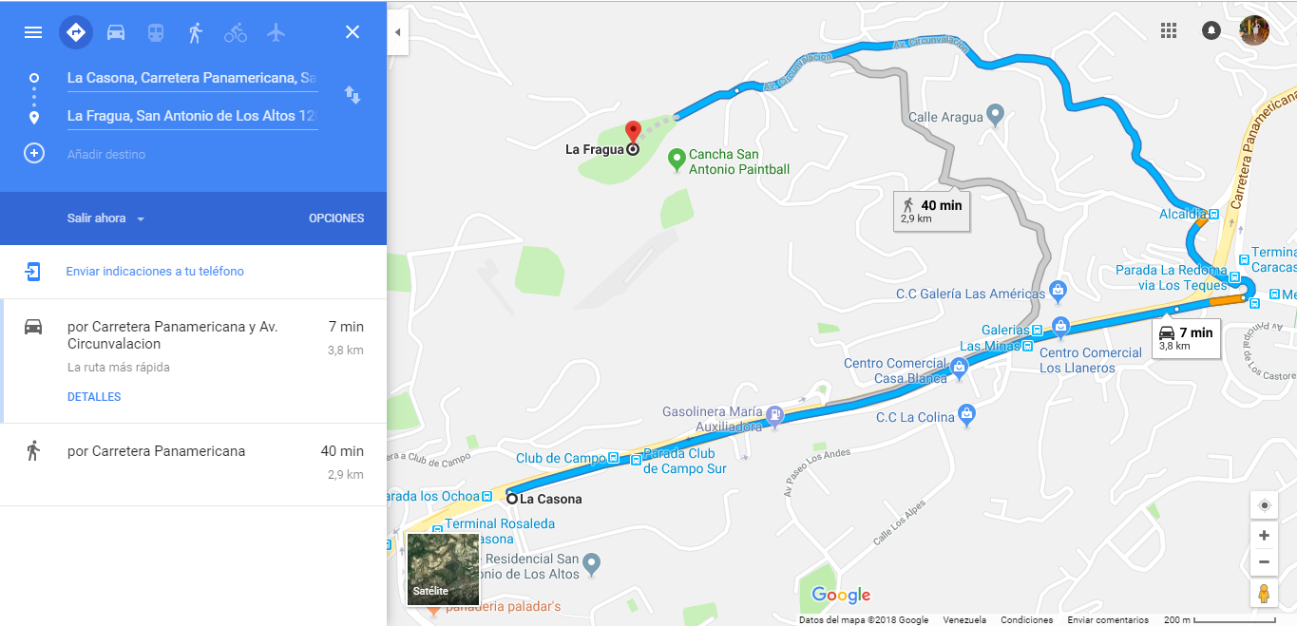Screen dimensions: 1297x626
Task: Swap origin and destination arrows
Action: pos(353,95)
